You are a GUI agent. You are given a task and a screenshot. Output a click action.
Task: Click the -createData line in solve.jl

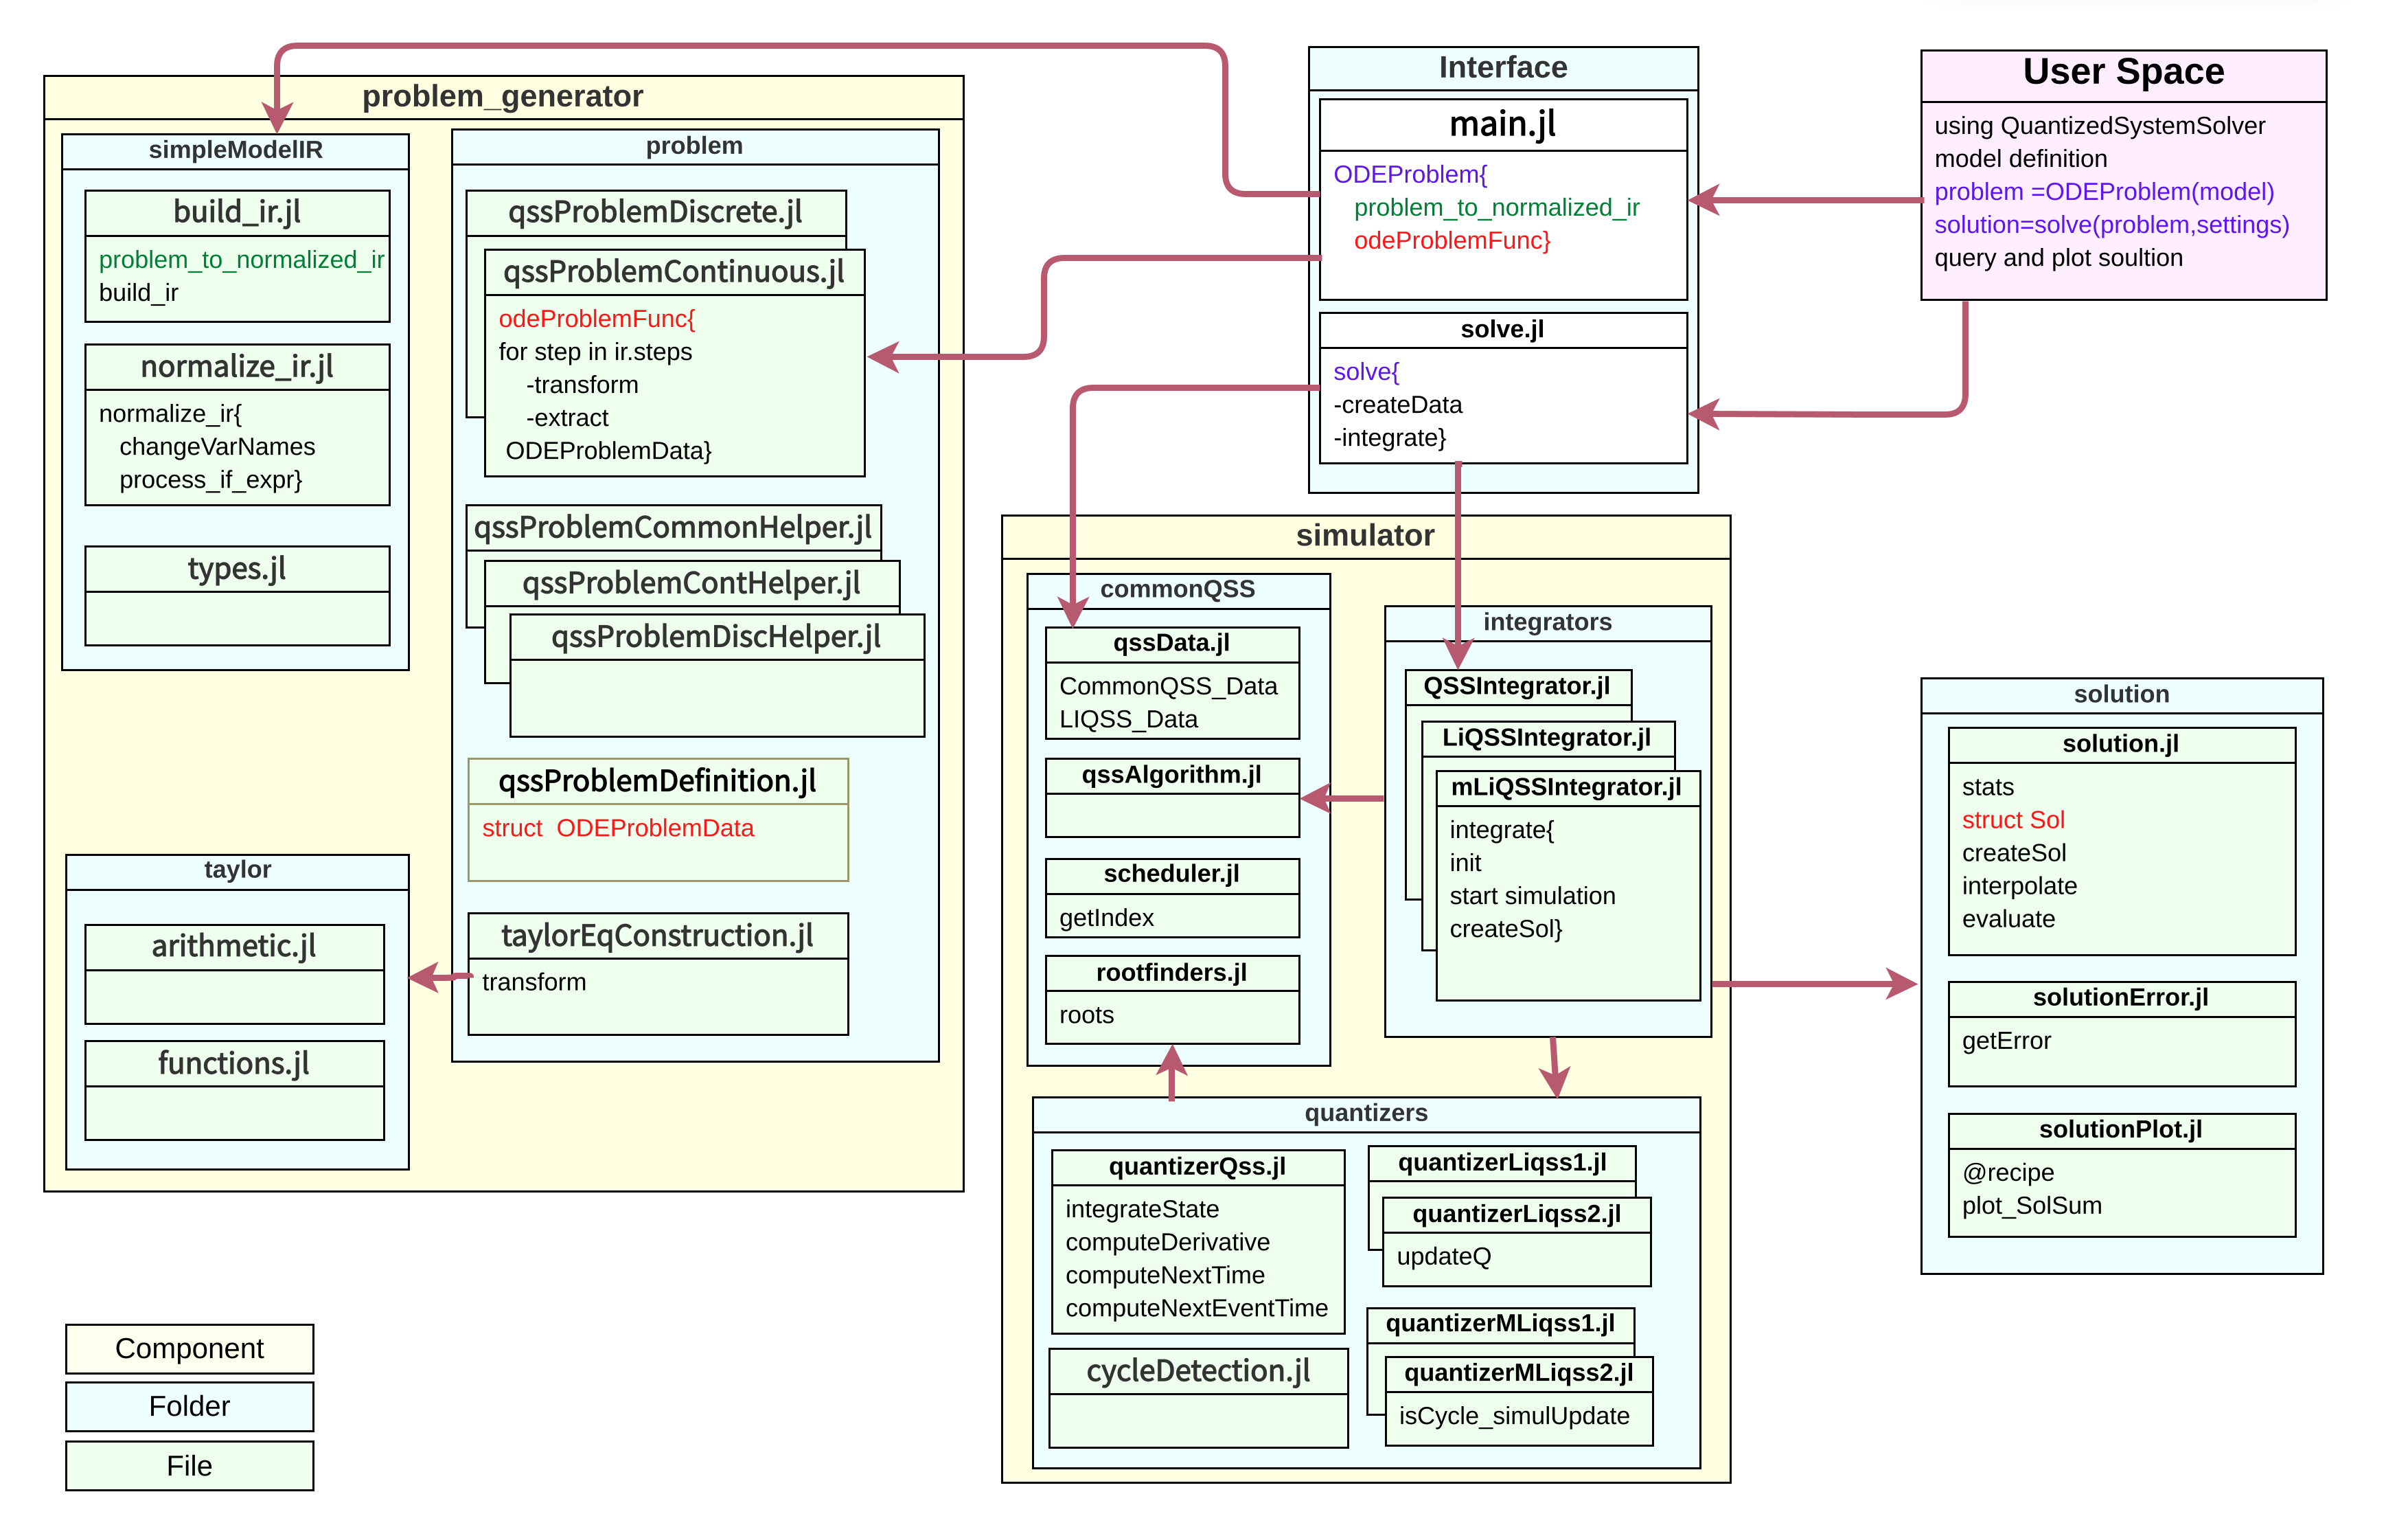(1397, 405)
